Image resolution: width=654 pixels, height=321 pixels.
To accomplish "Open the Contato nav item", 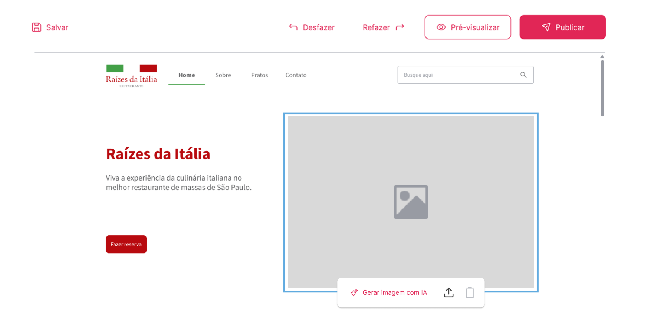I will [x=296, y=75].
